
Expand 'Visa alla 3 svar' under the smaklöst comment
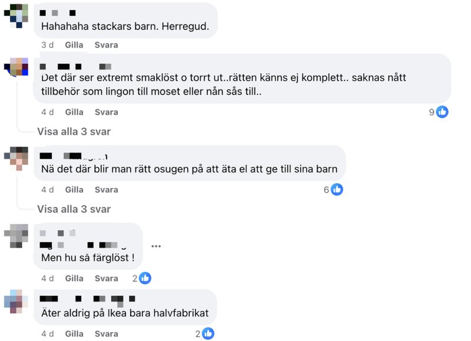pyautogui.click(x=74, y=131)
